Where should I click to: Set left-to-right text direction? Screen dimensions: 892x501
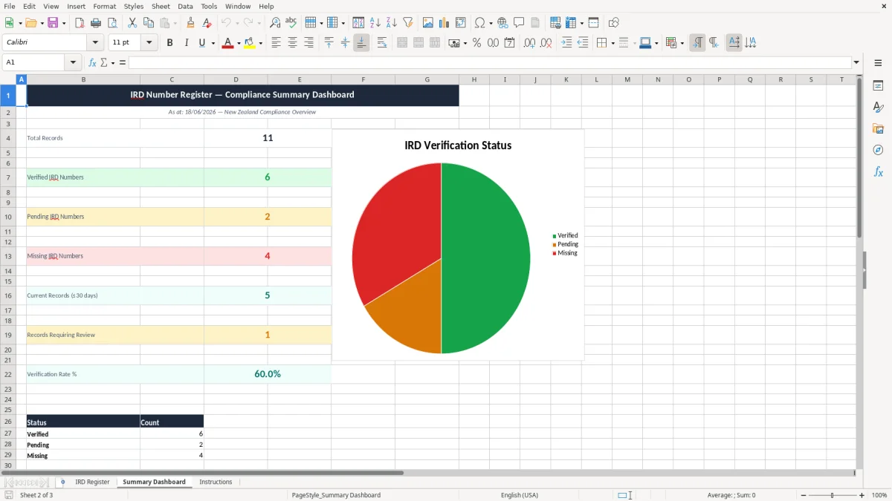(697, 43)
